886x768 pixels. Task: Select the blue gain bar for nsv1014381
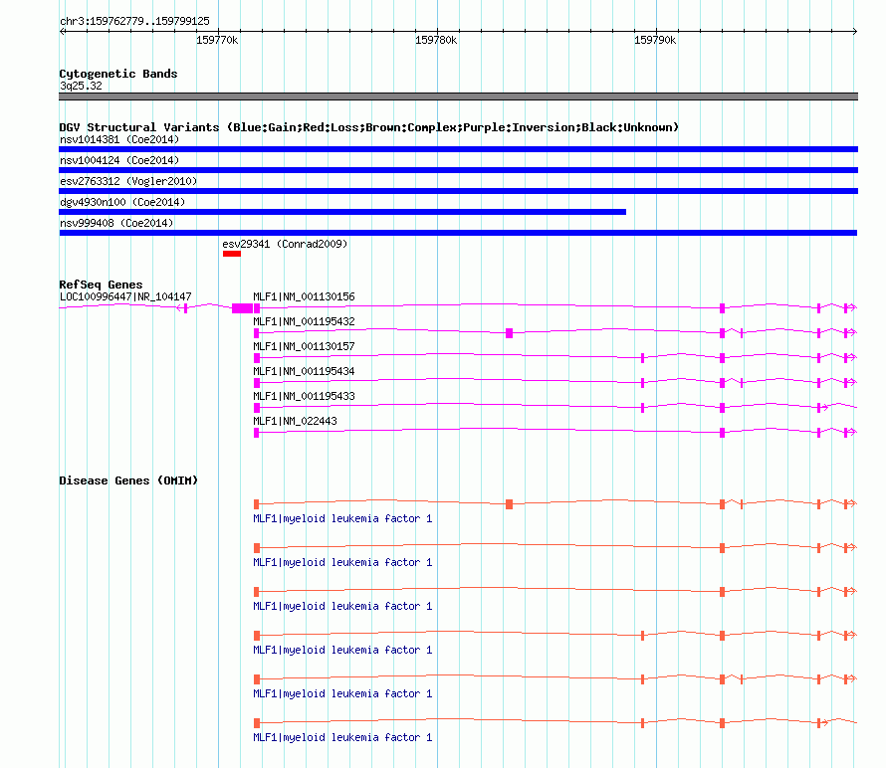pyautogui.click(x=458, y=149)
